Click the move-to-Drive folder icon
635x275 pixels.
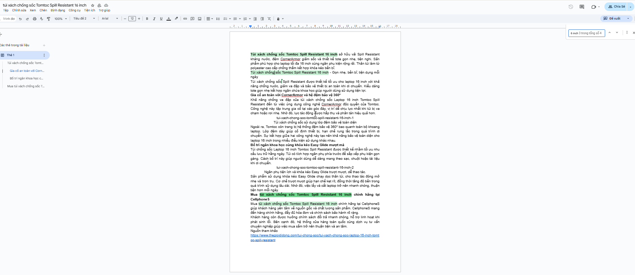tap(100, 5)
